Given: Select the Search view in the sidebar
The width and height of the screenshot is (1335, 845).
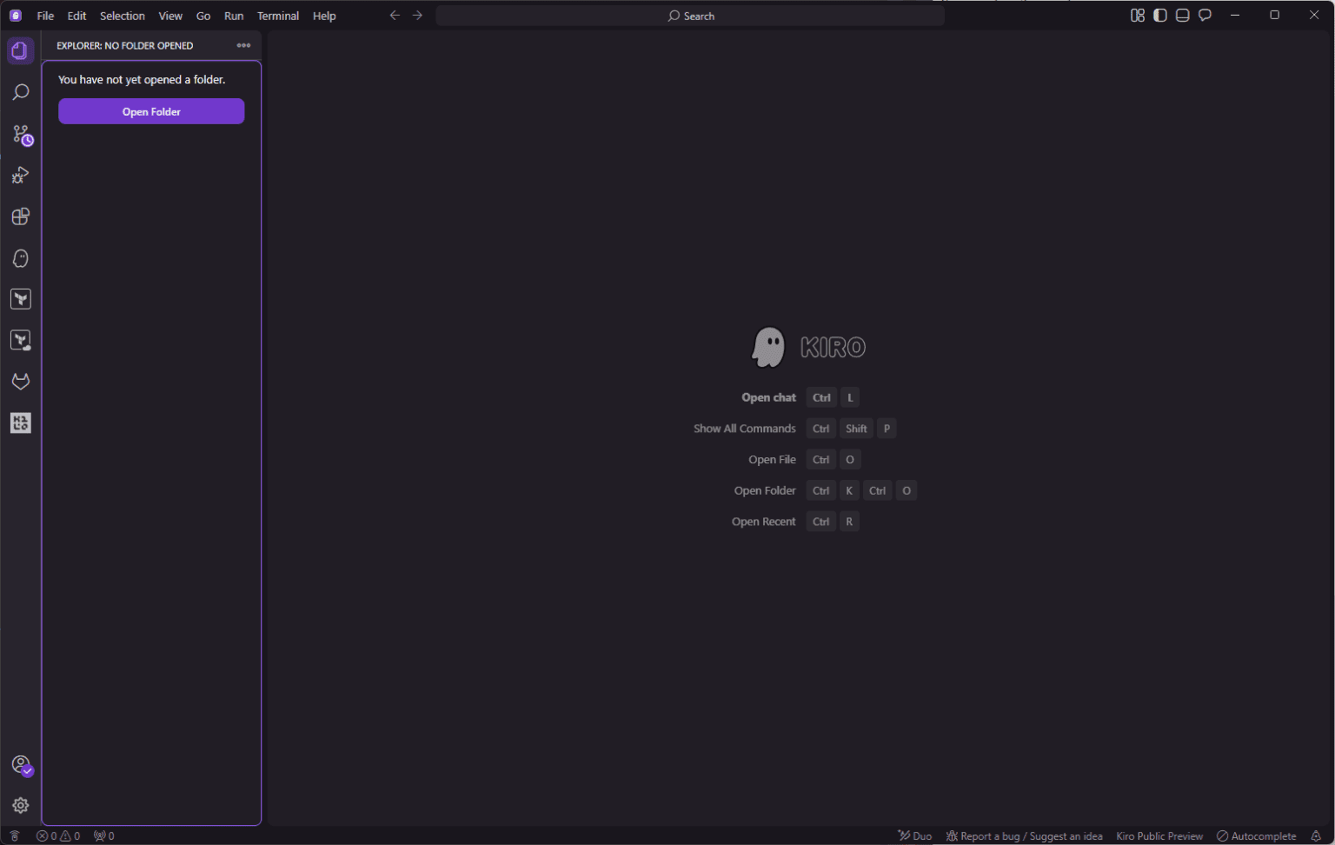Looking at the screenshot, I should click(x=21, y=91).
